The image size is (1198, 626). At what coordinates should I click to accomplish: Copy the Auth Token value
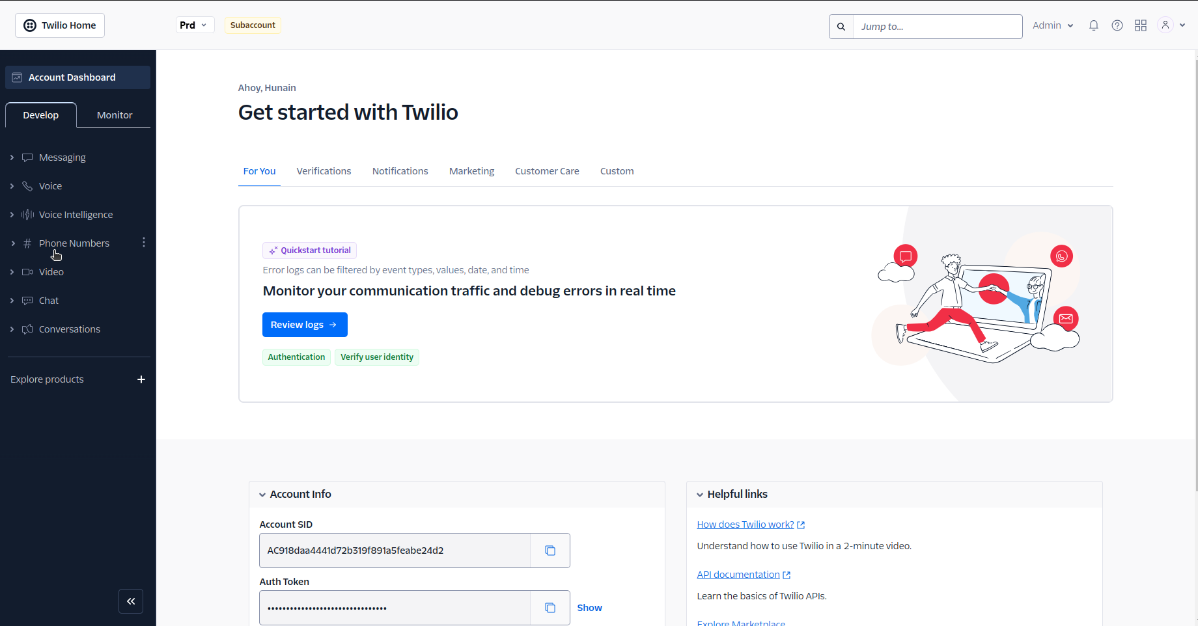pyautogui.click(x=550, y=608)
